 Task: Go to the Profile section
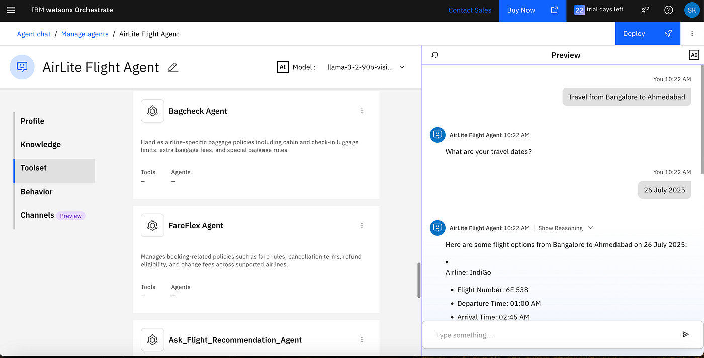pyautogui.click(x=32, y=121)
